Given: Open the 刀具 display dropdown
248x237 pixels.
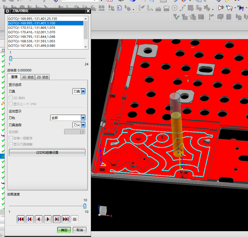Looking at the screenshot, I should pyautogui.click(x=79, y=92).
